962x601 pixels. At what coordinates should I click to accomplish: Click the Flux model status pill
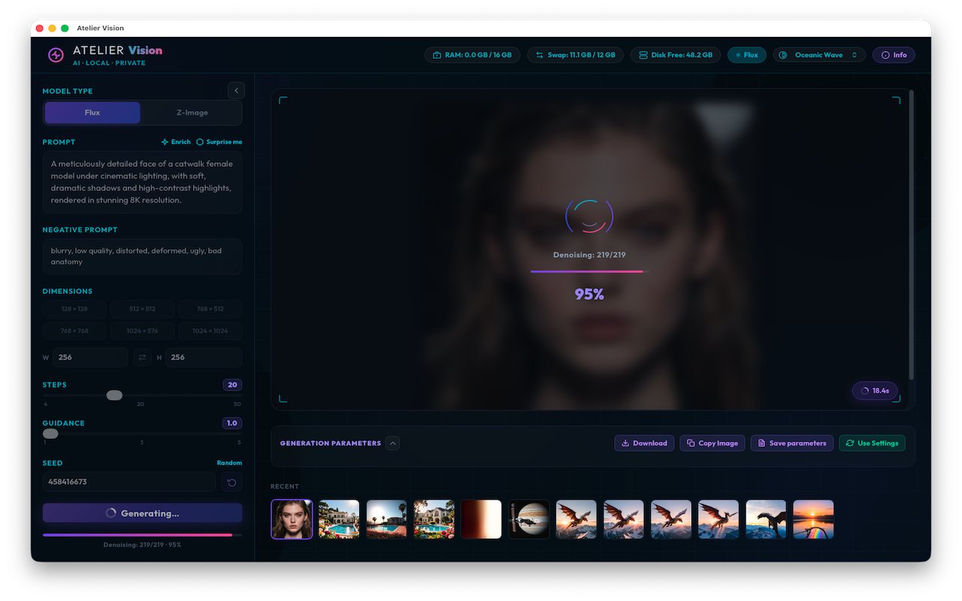[747, 55]
